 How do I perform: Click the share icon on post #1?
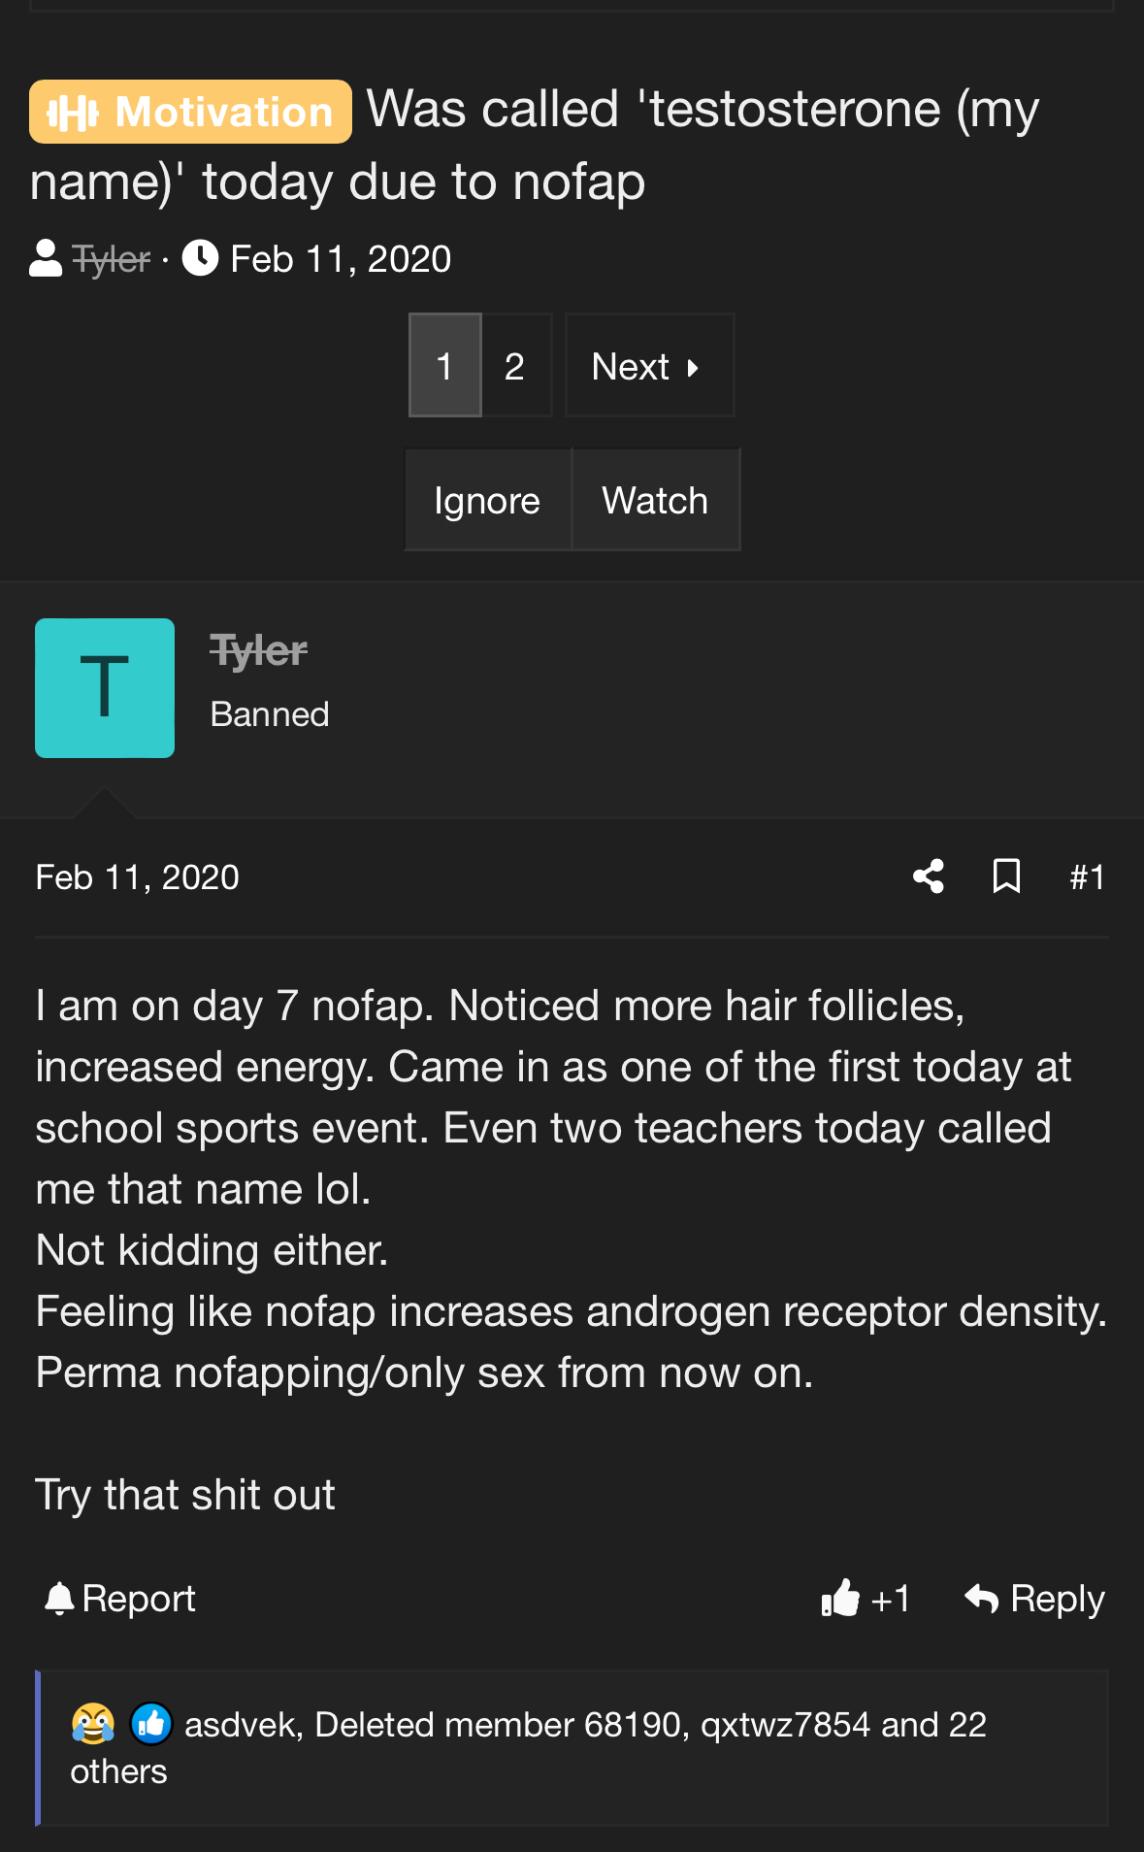tap(929, 876)
